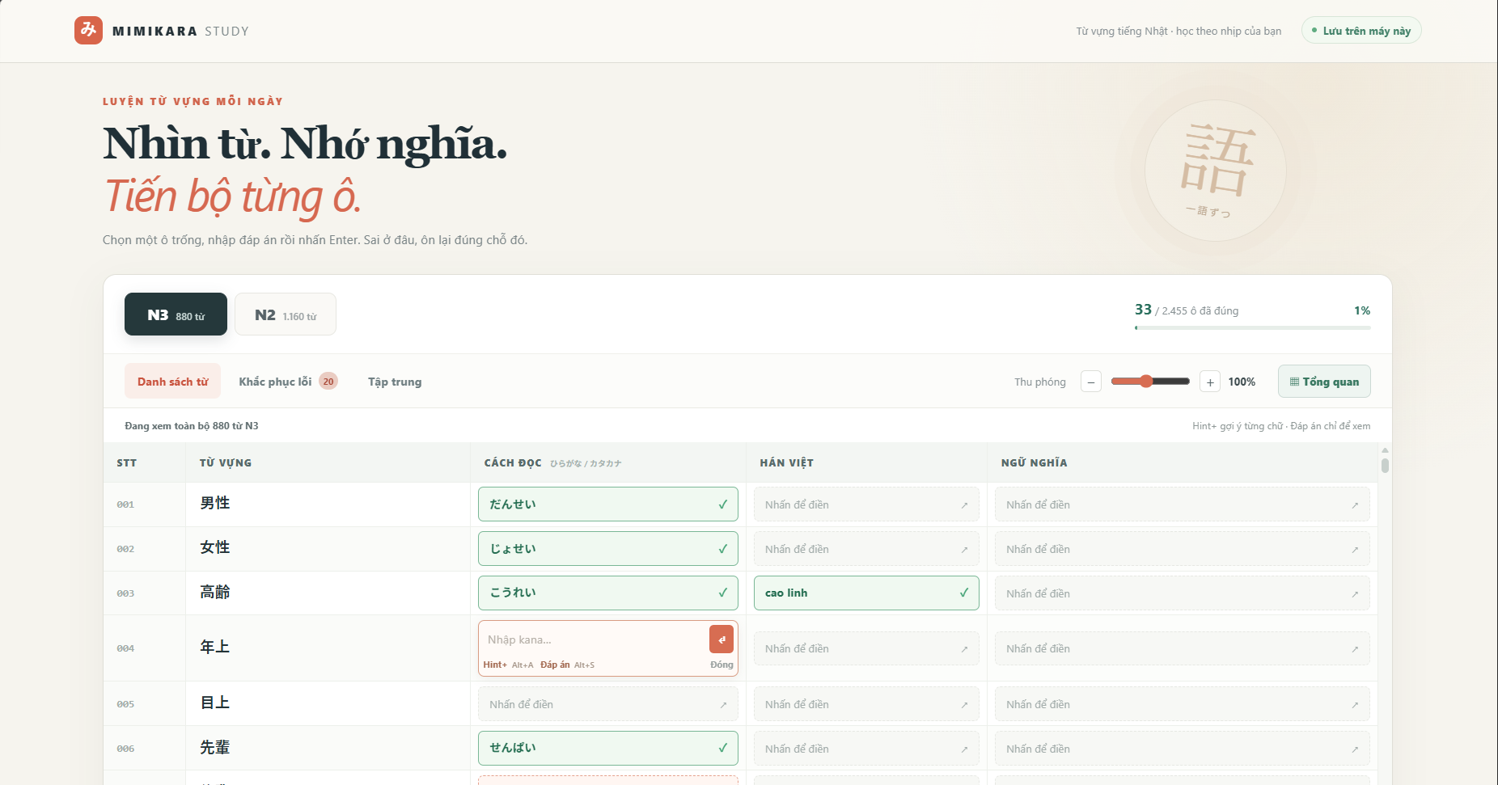Click the arrow icon in 男性 Hán Việt cell

[964, 505]
